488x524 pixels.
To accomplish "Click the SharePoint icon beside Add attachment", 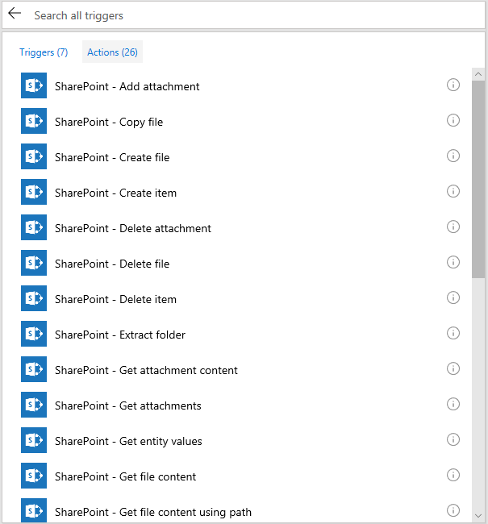I will point(34,85).
